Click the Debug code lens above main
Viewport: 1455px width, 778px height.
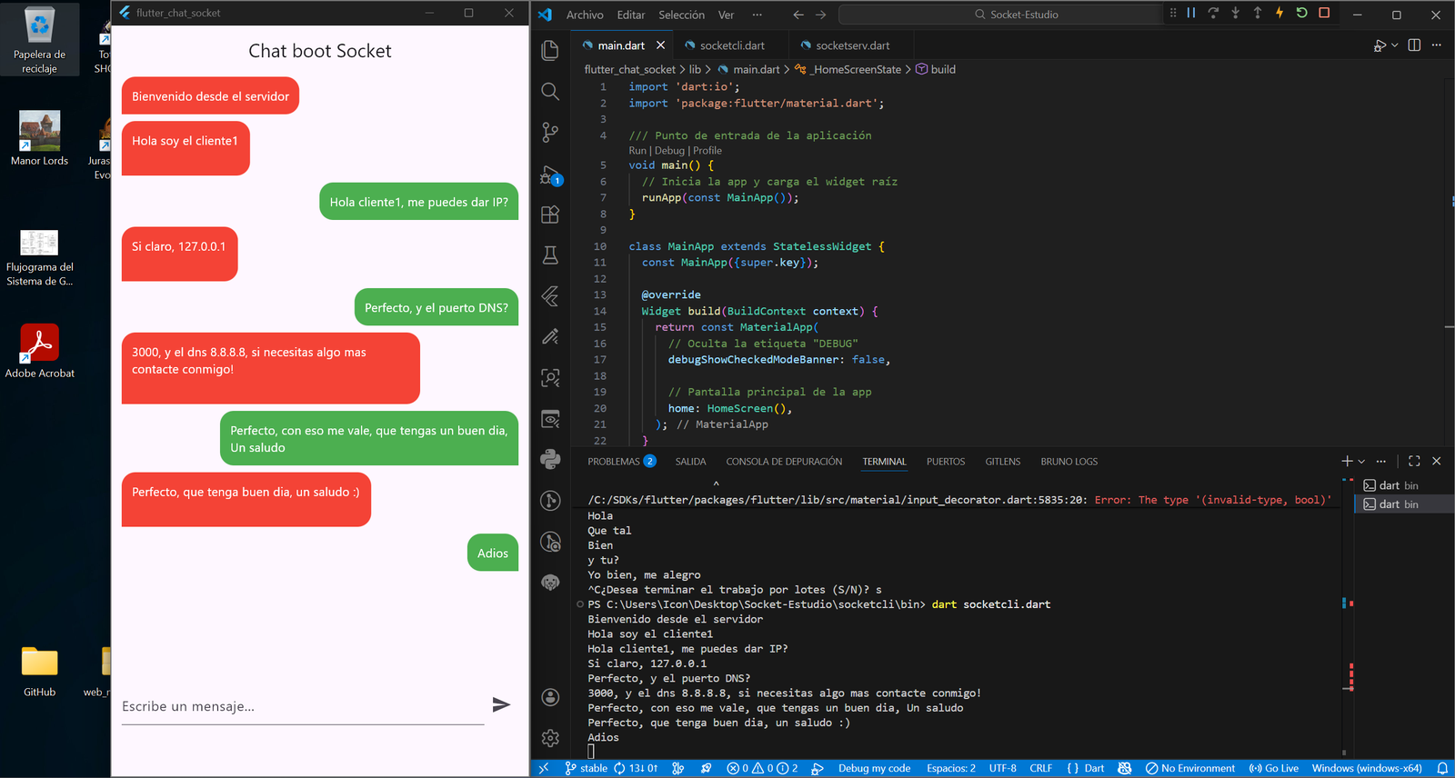point(669,151)
